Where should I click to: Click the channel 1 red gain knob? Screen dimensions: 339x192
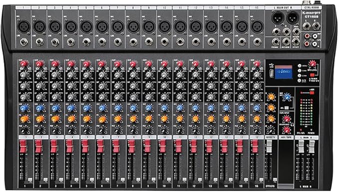[24, 64]
